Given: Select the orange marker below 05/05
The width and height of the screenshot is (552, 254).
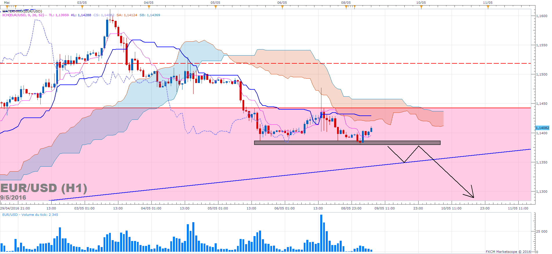Looking at the screenshot, I should click(216, 7).
